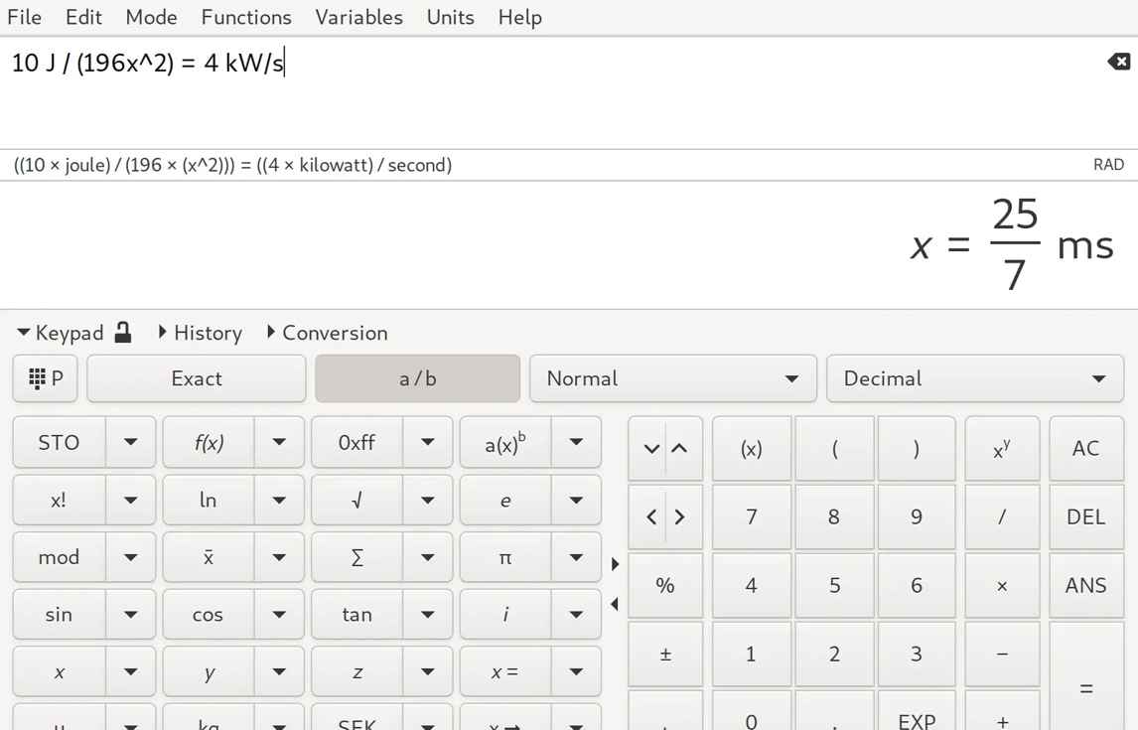Open the Functions menu

246,17
